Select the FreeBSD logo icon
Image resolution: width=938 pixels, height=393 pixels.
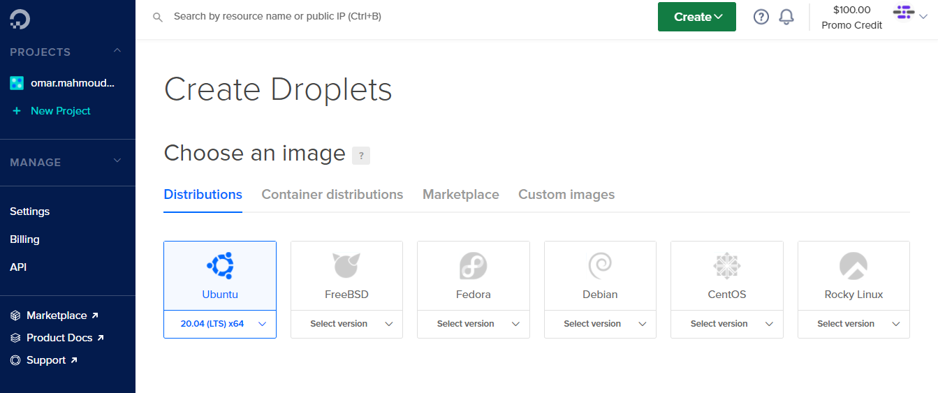click(346, 265)
